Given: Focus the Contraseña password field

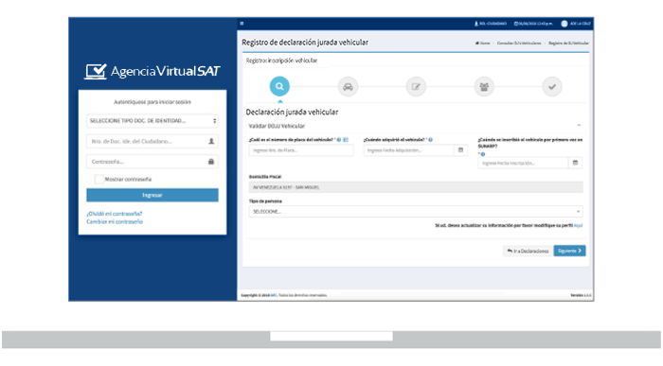Looking at the screenshot, I should pyautogui.click(x=152, y=162).
